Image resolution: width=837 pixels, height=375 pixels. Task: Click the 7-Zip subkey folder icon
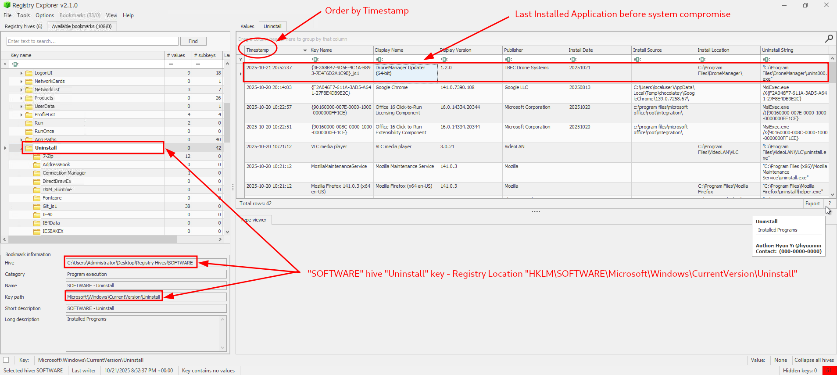click(37, 156)
